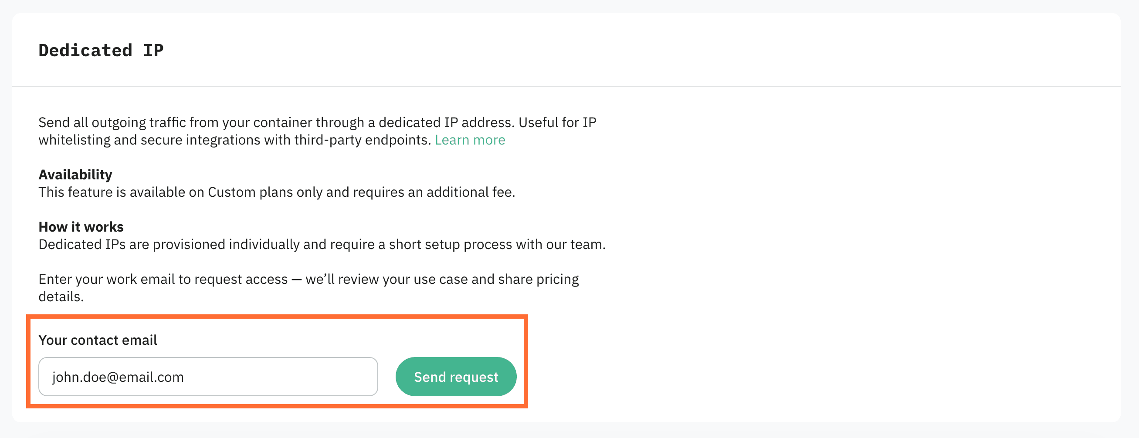Click the Dedicated IP page heading

pos(101,51)
